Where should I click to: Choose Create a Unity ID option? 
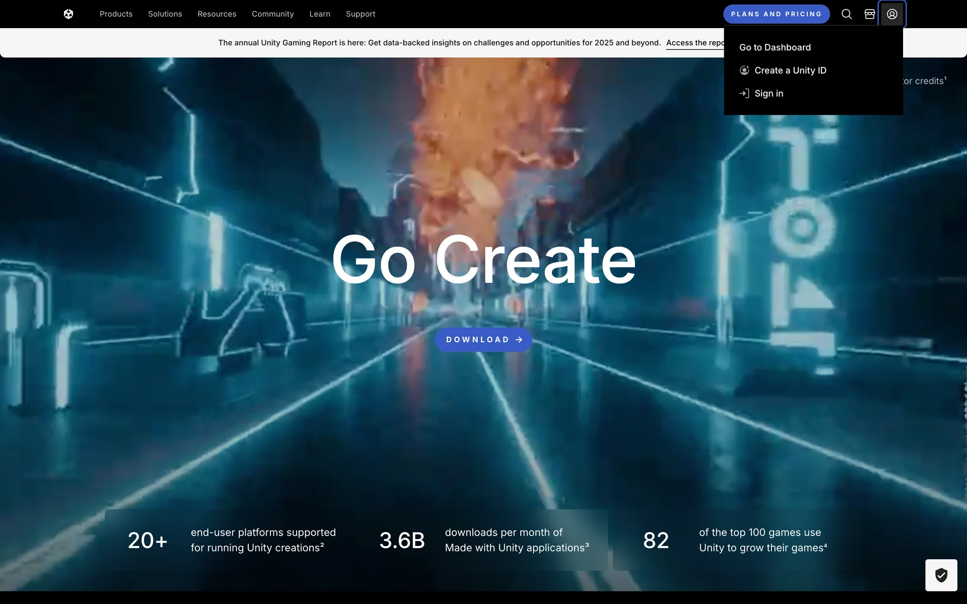[790, 70]
